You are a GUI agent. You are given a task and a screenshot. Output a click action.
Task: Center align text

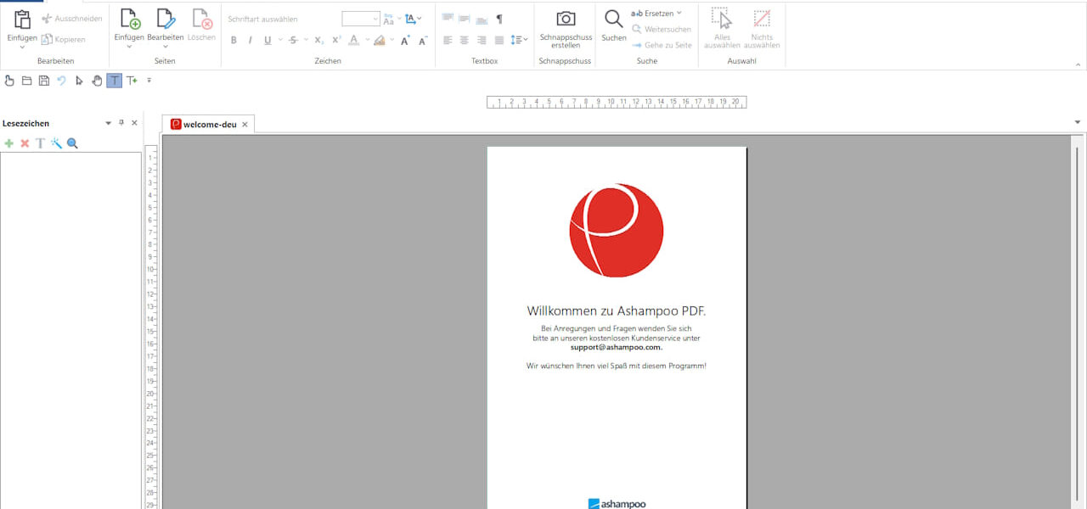pos(464,40)
